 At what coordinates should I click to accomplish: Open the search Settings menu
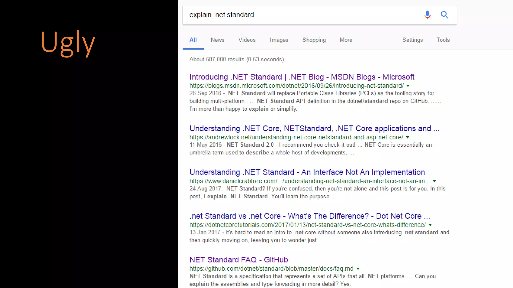click(x=412, y=40)
